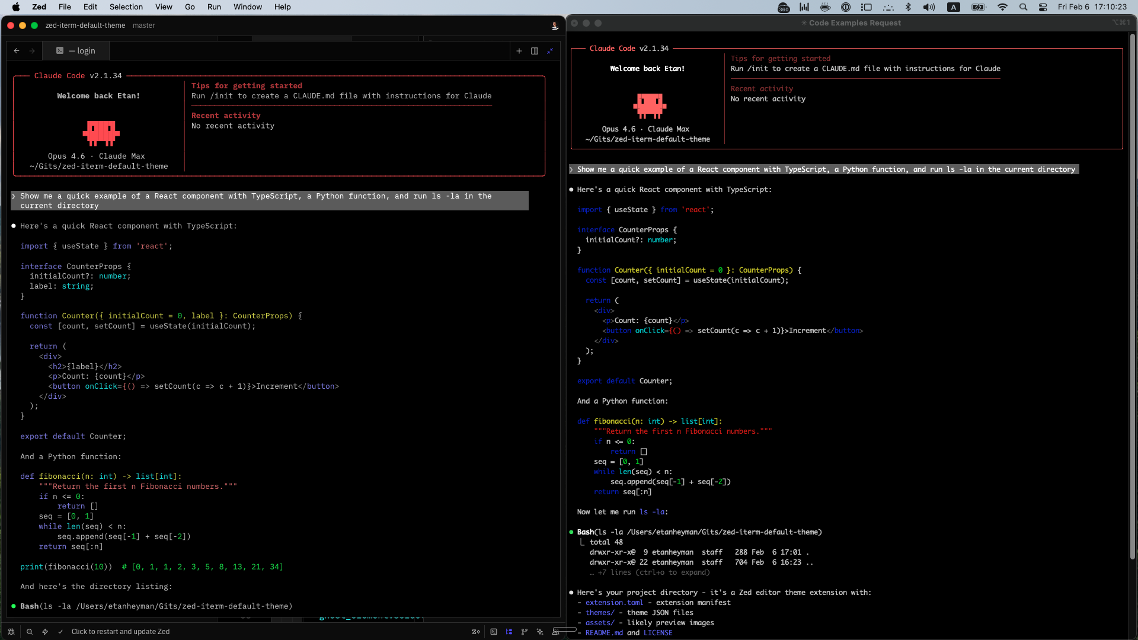This screenshot has height=640, width=1138.
Task: Click 'extension.toml' in the right terminal
Action: coord(614,603)
